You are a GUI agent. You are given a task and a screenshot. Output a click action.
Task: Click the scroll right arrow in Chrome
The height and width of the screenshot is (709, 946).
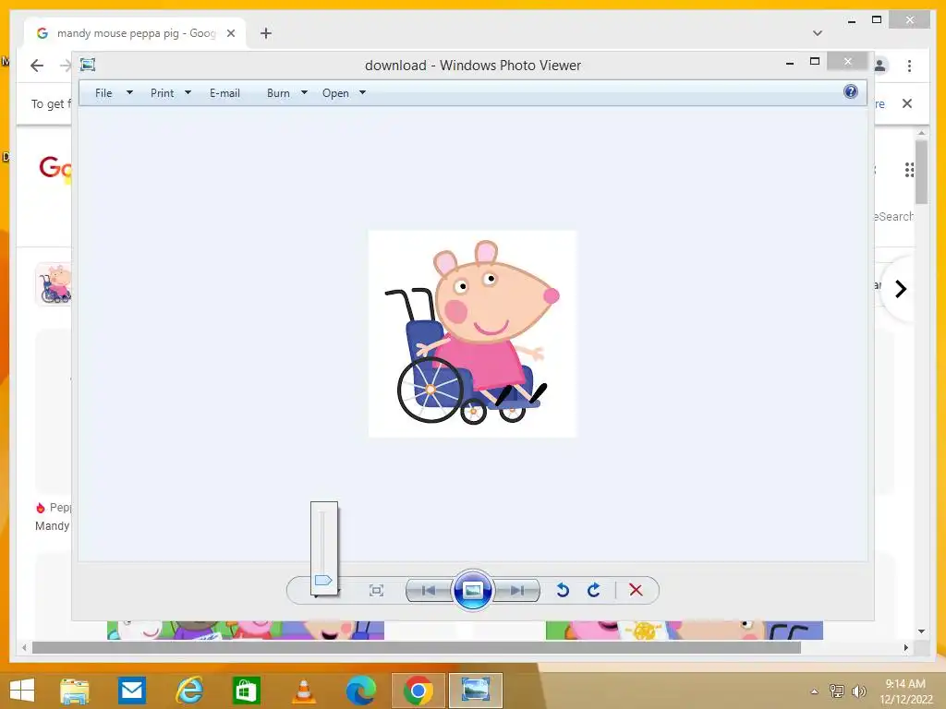point(905,647)
